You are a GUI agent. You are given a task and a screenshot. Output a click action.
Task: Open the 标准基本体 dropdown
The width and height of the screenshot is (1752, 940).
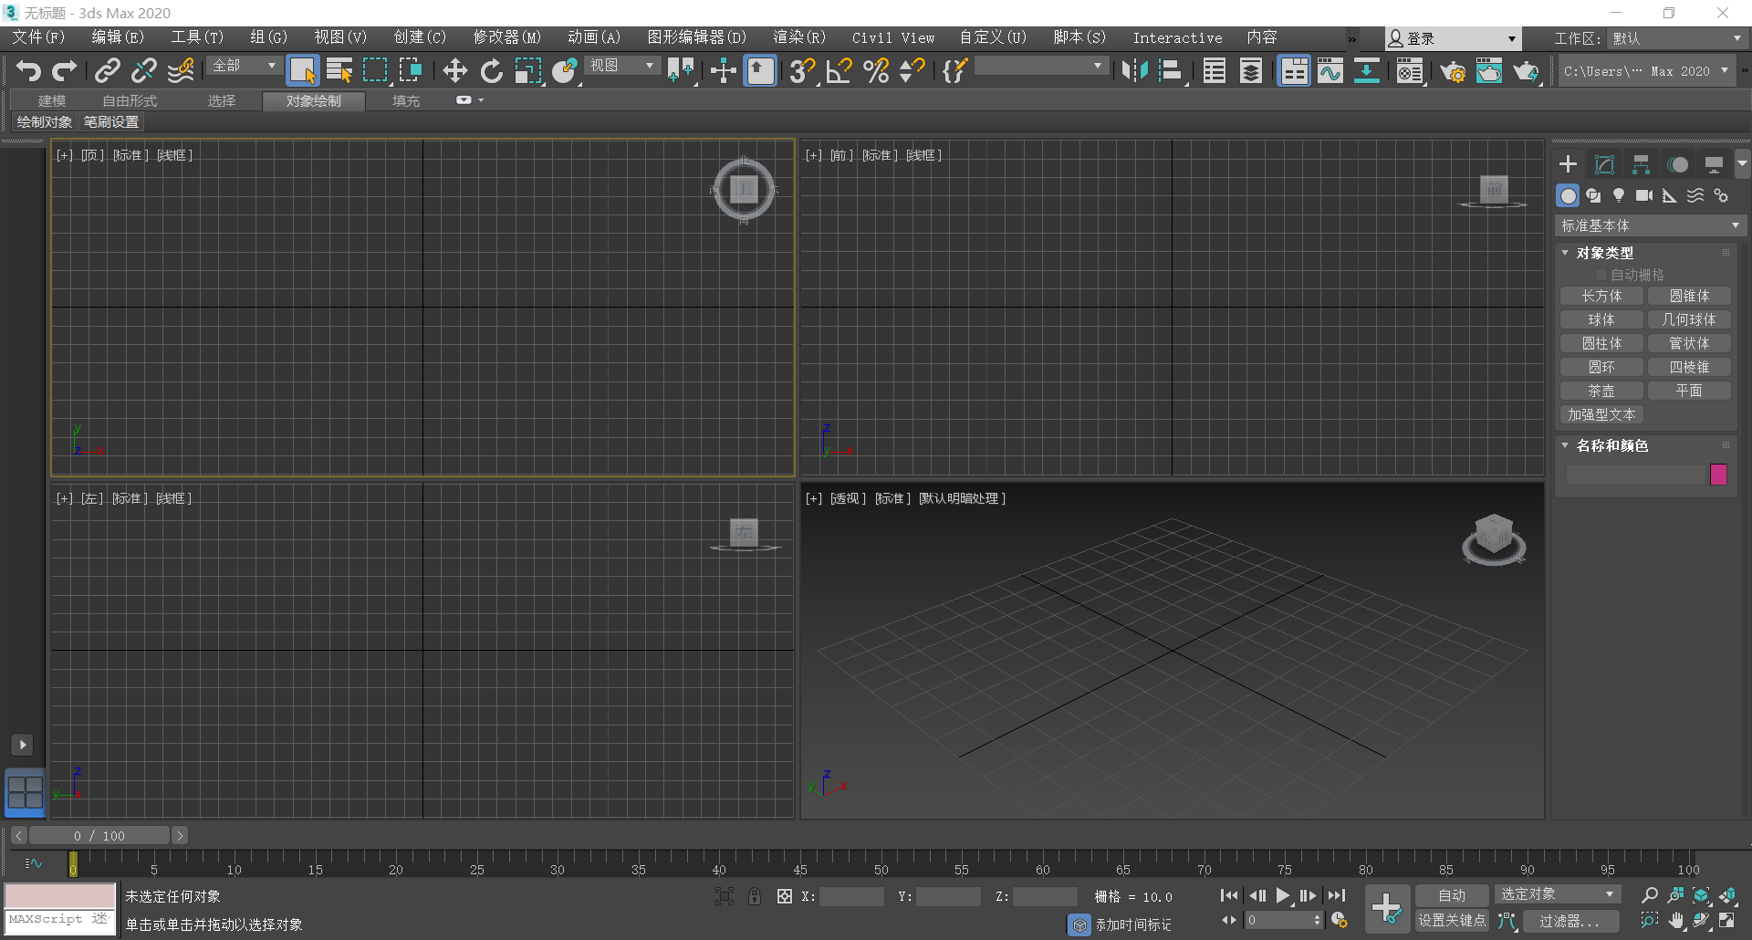pyautogui.click(x=1651, y=225)
